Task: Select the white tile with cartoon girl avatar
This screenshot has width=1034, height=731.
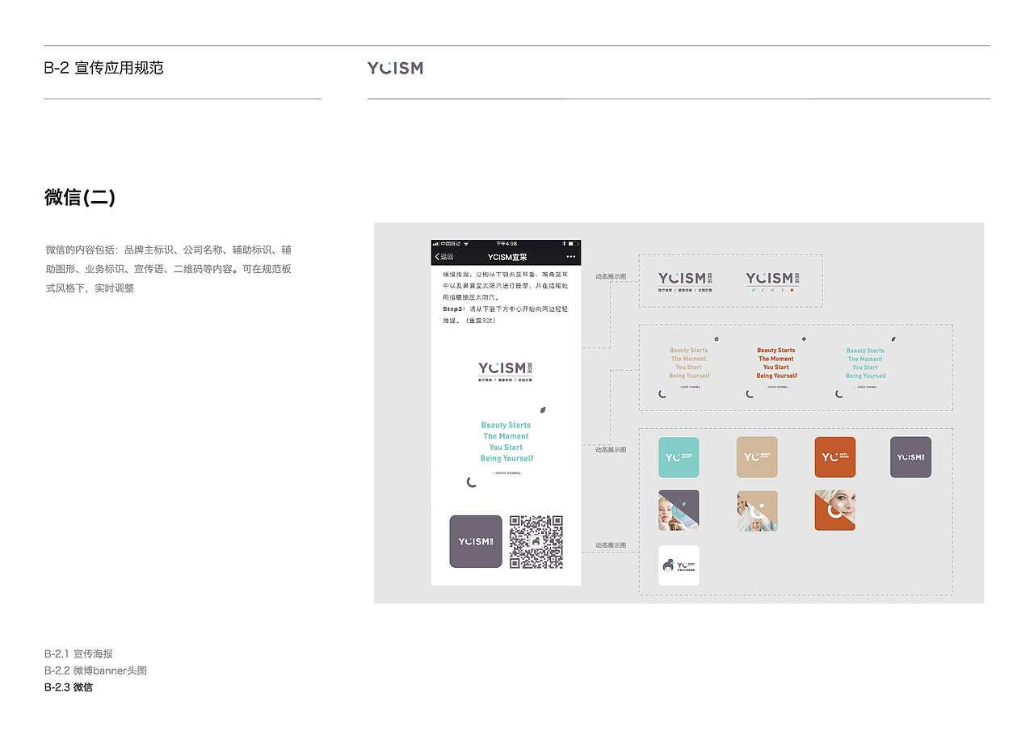Action: click(679, 565)
